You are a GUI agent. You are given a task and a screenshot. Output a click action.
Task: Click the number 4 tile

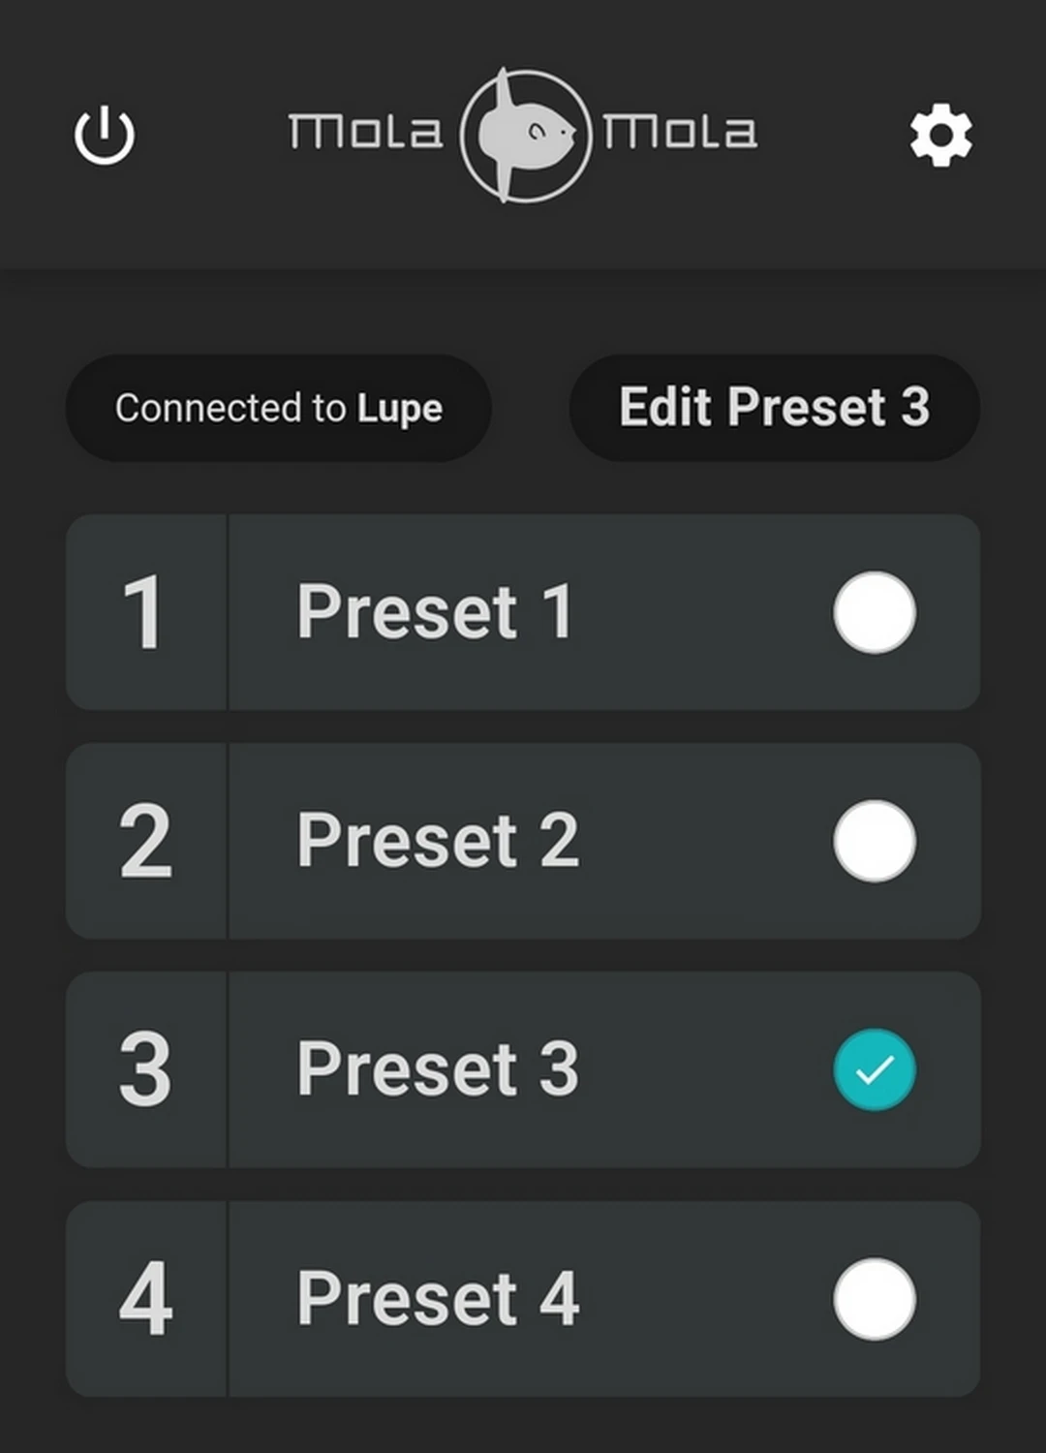[x=145, y=1298]
